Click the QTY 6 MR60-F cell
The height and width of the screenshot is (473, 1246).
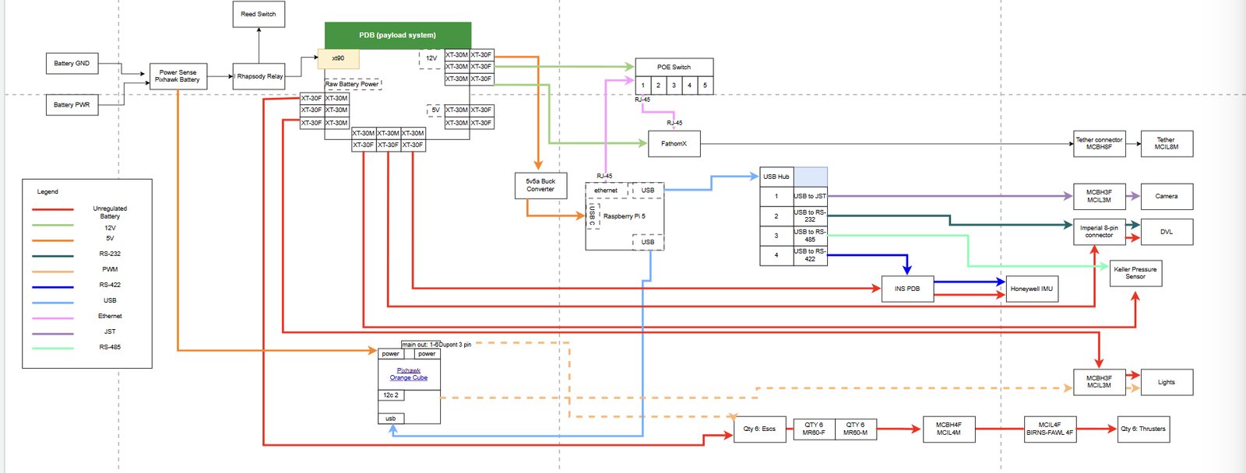click(814, 429)
